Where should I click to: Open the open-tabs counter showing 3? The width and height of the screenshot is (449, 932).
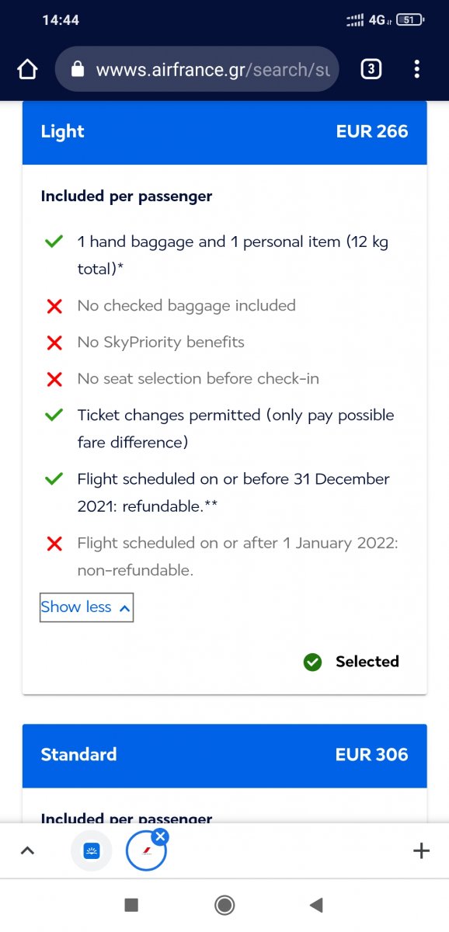point(371,70)
